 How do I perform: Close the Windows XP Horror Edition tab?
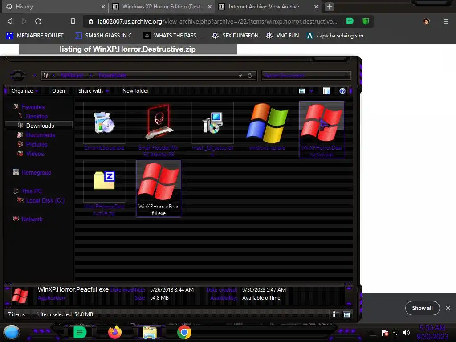click(209, 7)
